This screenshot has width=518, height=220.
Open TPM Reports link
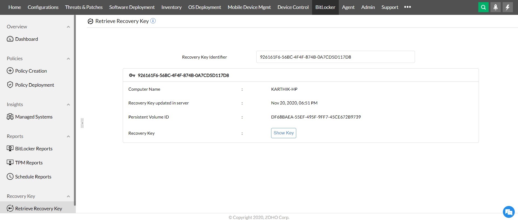29,163
